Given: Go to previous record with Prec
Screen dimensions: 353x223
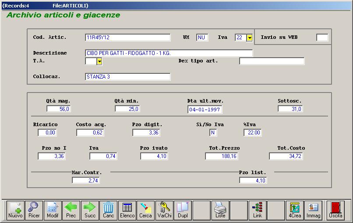Looking at the screenshot, I should [x=71, y=210].
